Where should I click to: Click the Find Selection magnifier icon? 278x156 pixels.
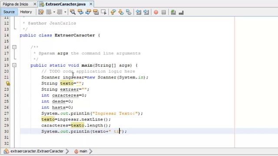click(x=73, y=12)
